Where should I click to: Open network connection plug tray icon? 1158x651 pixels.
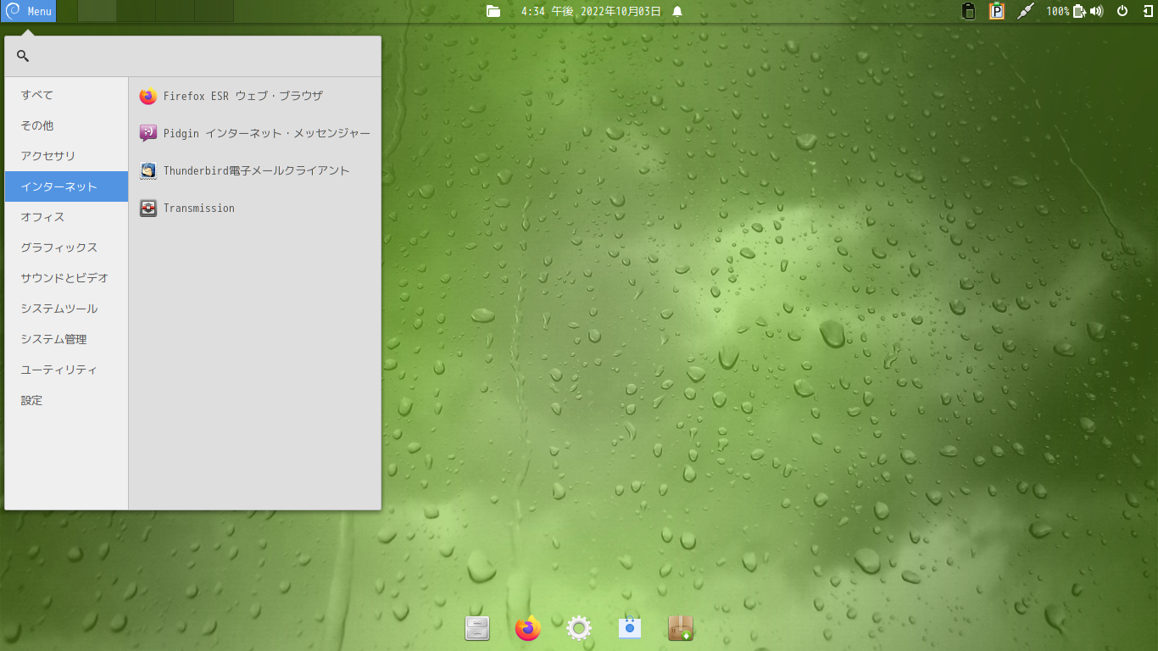1026,11
